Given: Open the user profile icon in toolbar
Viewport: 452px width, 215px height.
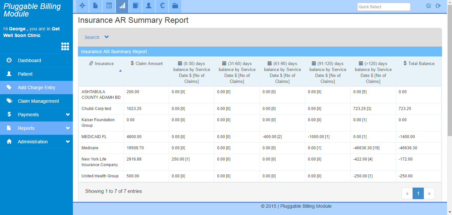Looking at the screenshot, I should point(149,6).
